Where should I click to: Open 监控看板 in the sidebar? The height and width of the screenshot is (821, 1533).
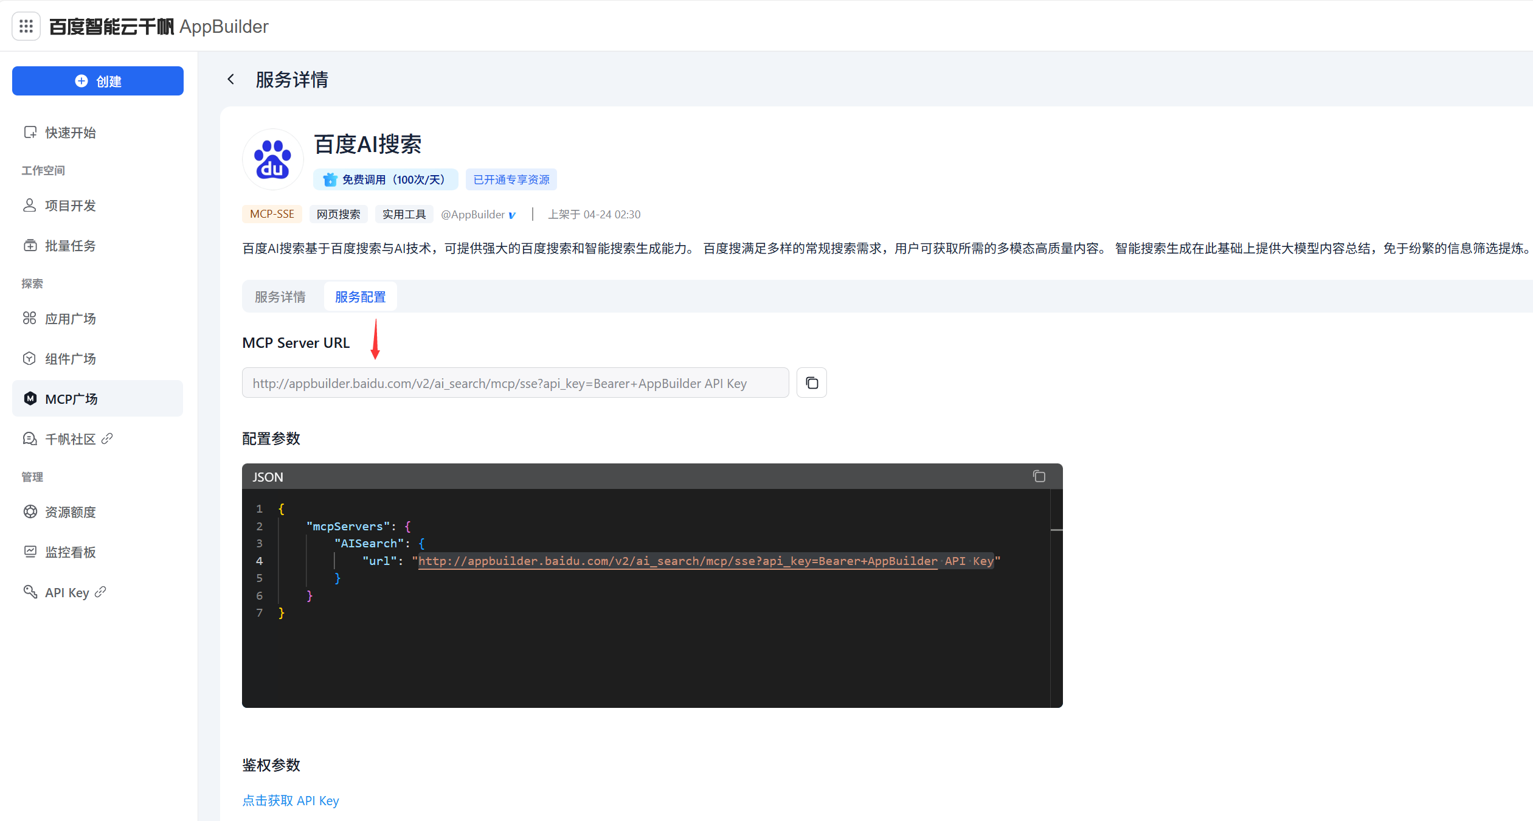pos(70,552)
